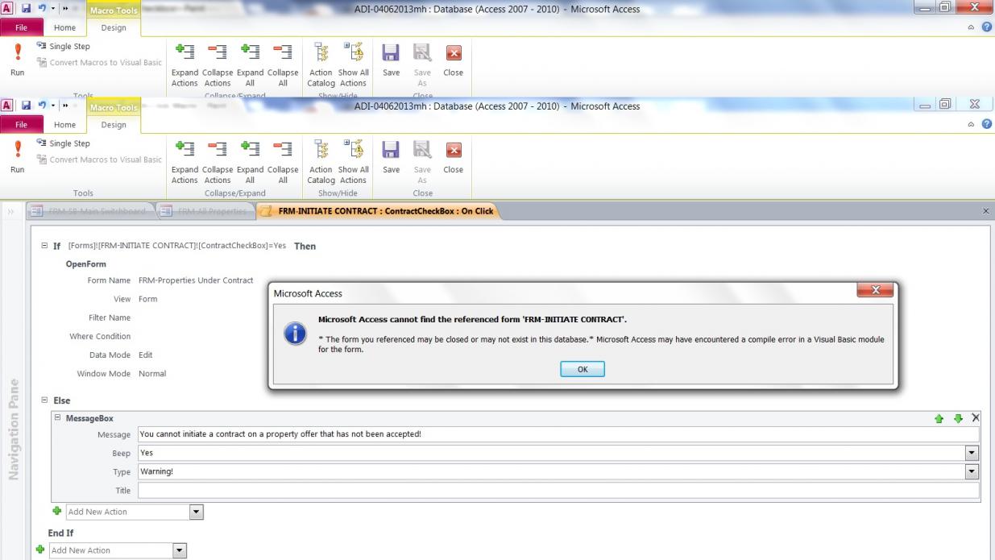Image resolution: width=995 pixels, height=560 pixels.
Task: Move MessageBox action up with green arrow
Action: coord(939,418)
